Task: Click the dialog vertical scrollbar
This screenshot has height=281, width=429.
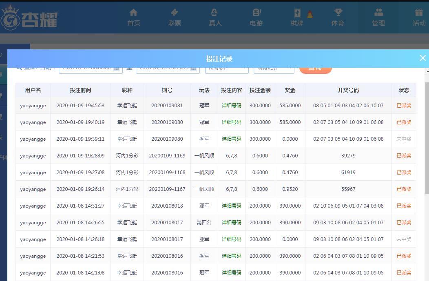Action: 427,138
